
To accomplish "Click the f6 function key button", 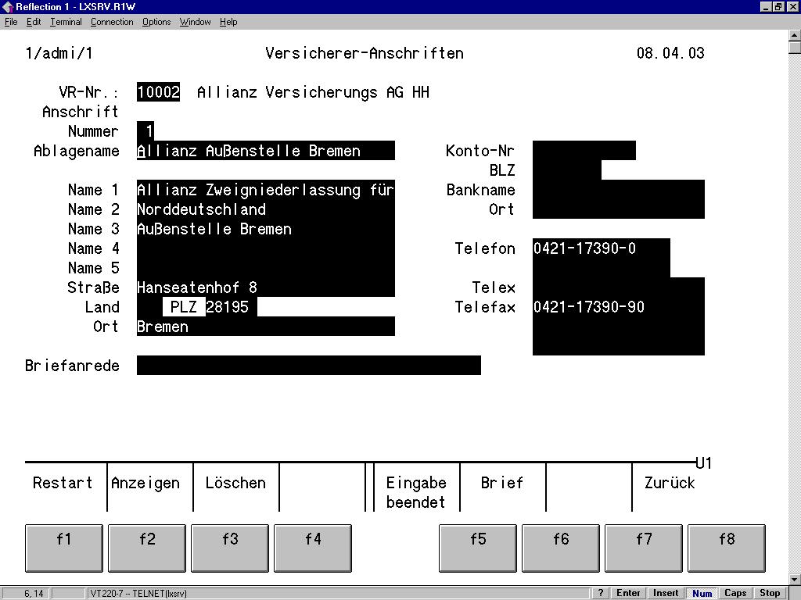I will [561, 548].
